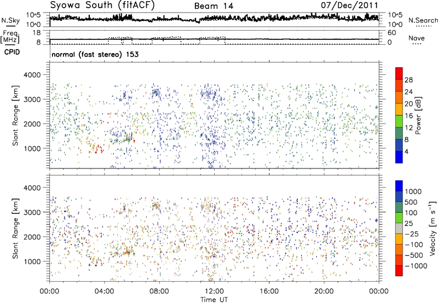The image size is (438, 303).
Task: Click the '04:00' time axis label
Action: coord(104,292)
